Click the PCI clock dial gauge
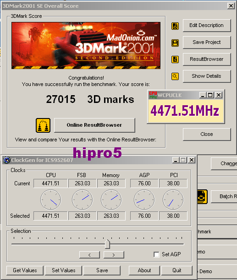Screen dimensions: 237x280 click(173, 200)
